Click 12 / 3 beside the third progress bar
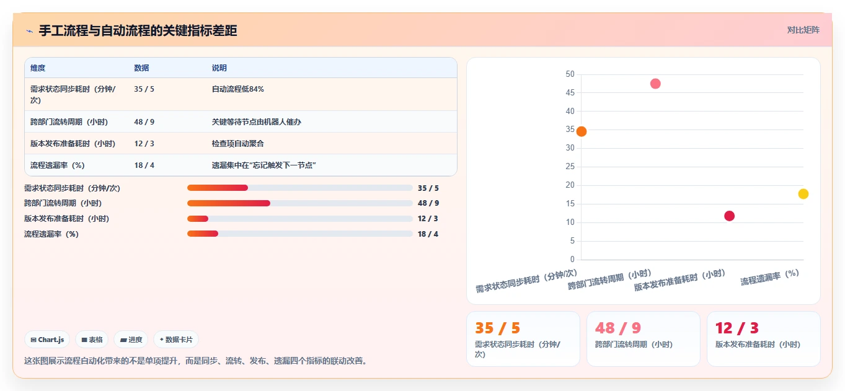The width and height of the screenshot is (845, 391). (428, 219)
